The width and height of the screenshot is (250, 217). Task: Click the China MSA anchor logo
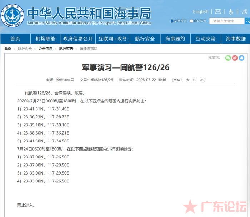[x=12, y=16]
